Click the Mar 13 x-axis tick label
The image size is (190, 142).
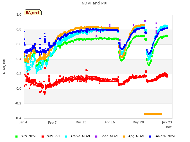click(x=81, y=122)
